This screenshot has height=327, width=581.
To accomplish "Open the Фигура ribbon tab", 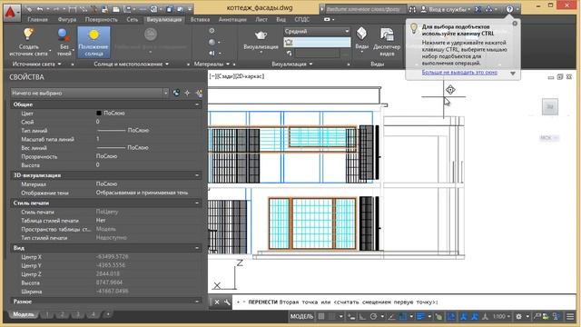I will (x=67, y=20).
